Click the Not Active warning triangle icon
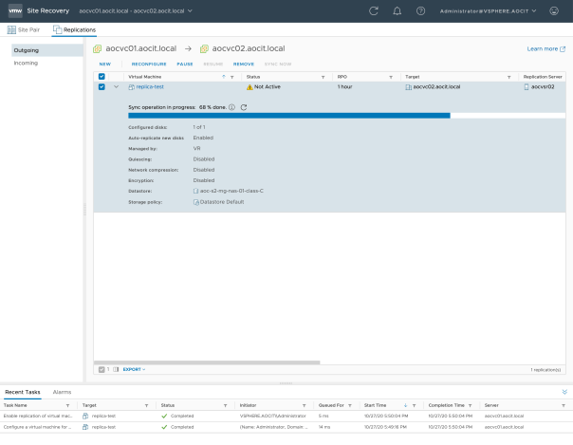573x445 pixels. point(250,87)
